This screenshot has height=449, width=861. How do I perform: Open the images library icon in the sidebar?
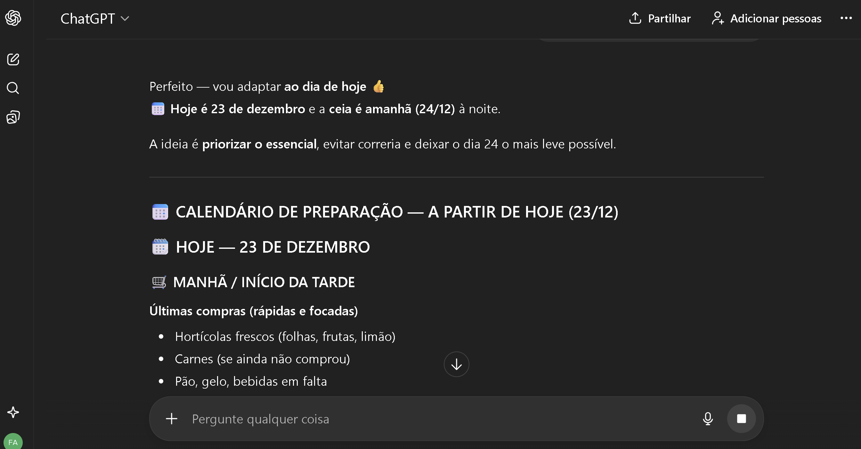13,117
